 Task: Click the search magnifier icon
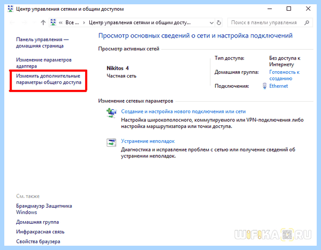point(307,22)
